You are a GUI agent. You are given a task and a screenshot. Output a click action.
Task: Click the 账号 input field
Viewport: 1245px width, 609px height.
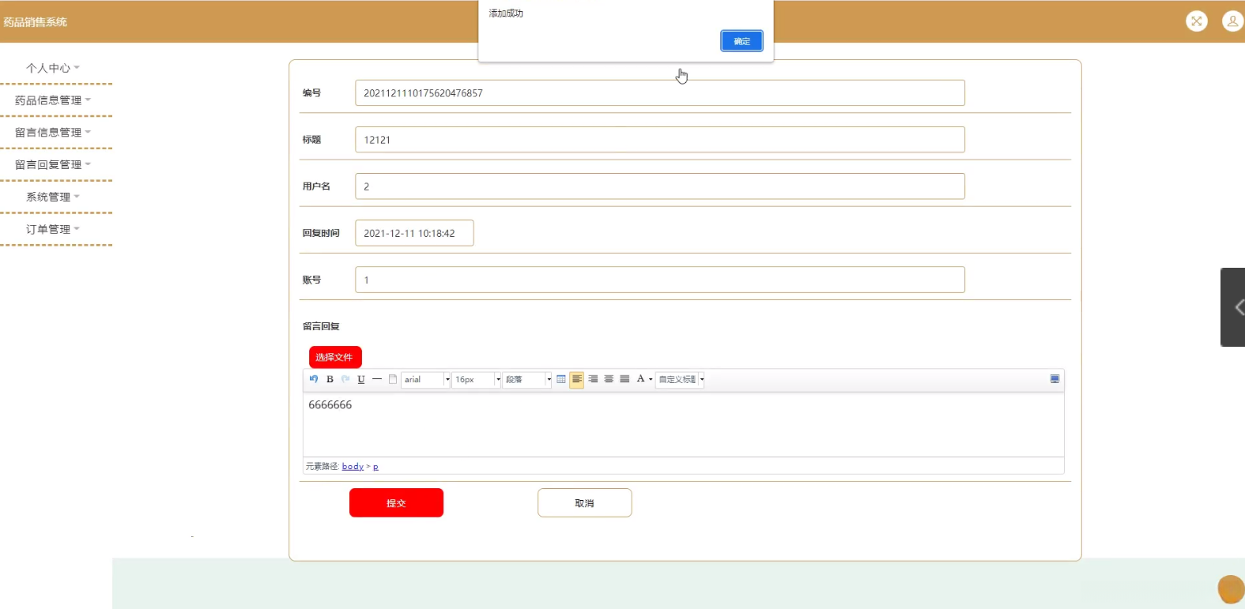[x=660, y=280]
